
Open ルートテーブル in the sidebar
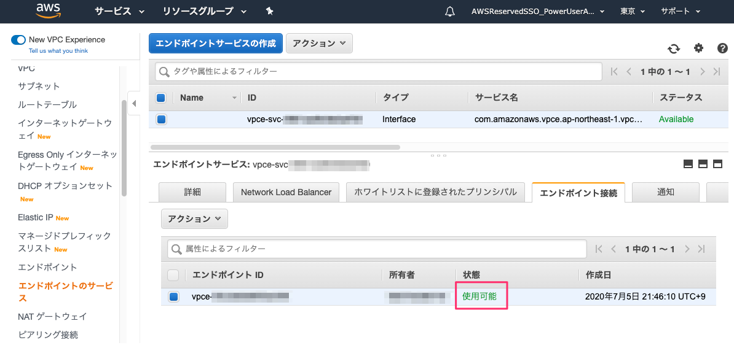[47, 104]
